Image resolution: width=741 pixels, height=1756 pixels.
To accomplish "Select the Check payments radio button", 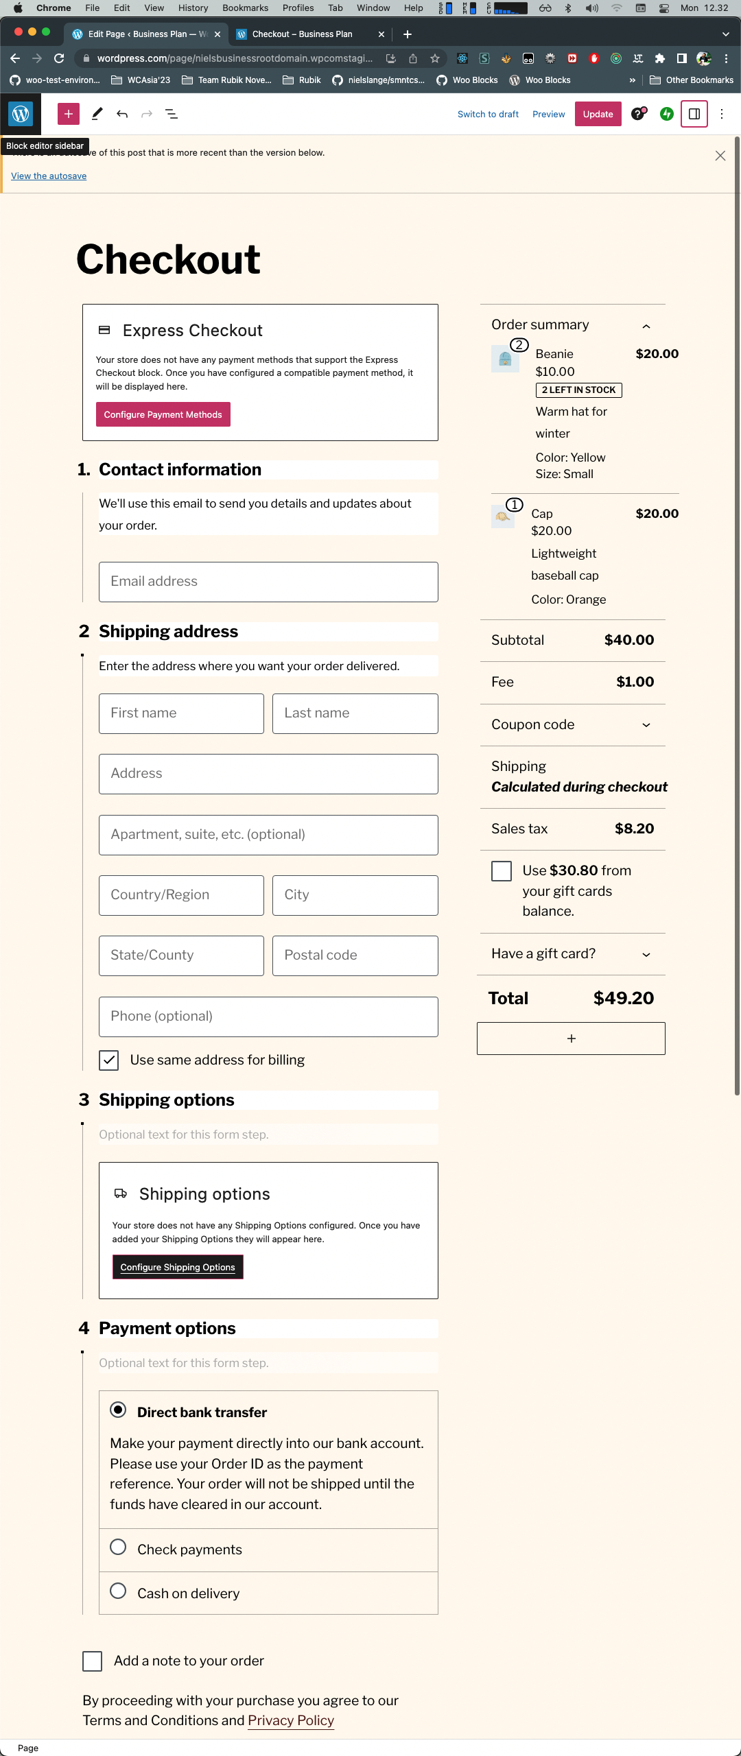I will click(118, 1548).
